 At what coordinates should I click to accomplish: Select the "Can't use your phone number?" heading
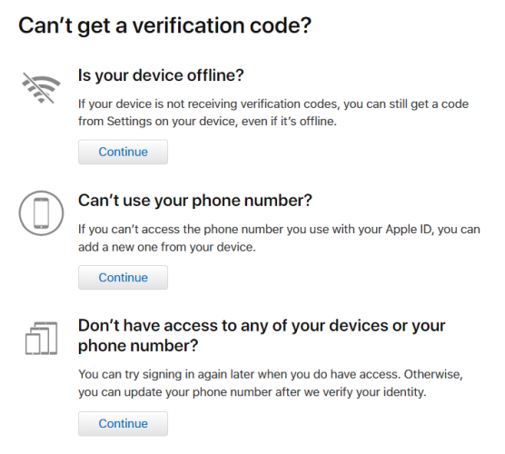pyautogui.click(x=195, y=201)
